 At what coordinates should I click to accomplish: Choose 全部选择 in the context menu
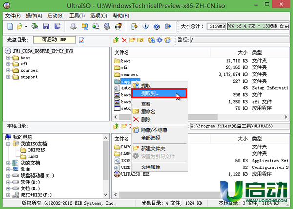[160, 138]
